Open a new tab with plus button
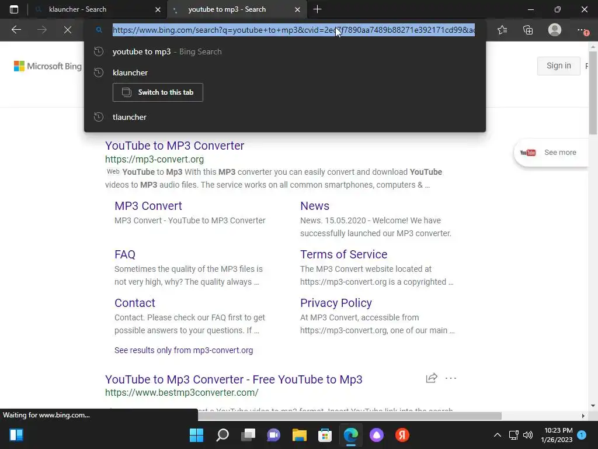The height and width of the screenshot is (449, 598). (317, 9)
